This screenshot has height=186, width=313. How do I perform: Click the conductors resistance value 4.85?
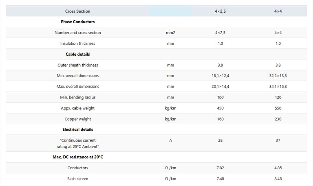(x=278, y=168)
